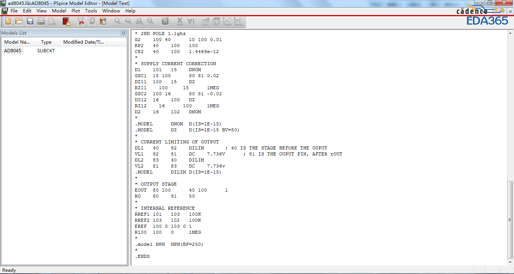Click the AUTO chart toolbar icon

click(x=238, y=21)
